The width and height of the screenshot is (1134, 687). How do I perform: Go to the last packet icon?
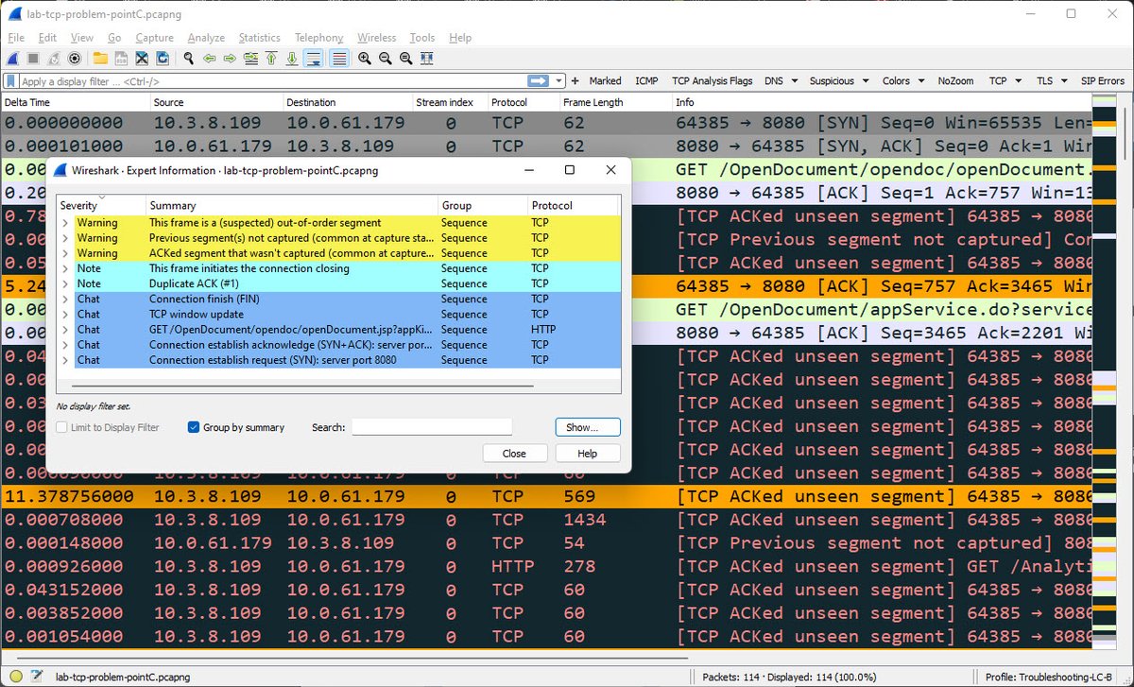click(291, 59)
